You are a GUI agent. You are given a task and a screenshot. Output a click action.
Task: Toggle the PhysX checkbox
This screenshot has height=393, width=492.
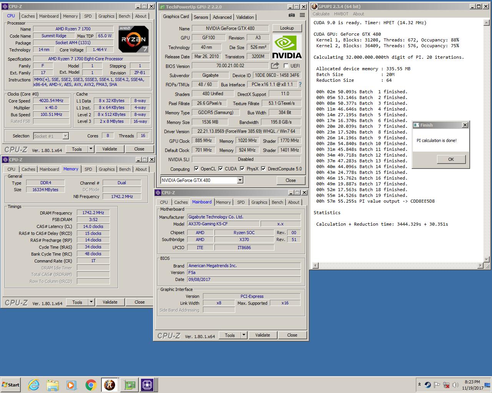[x=242, y=168]
